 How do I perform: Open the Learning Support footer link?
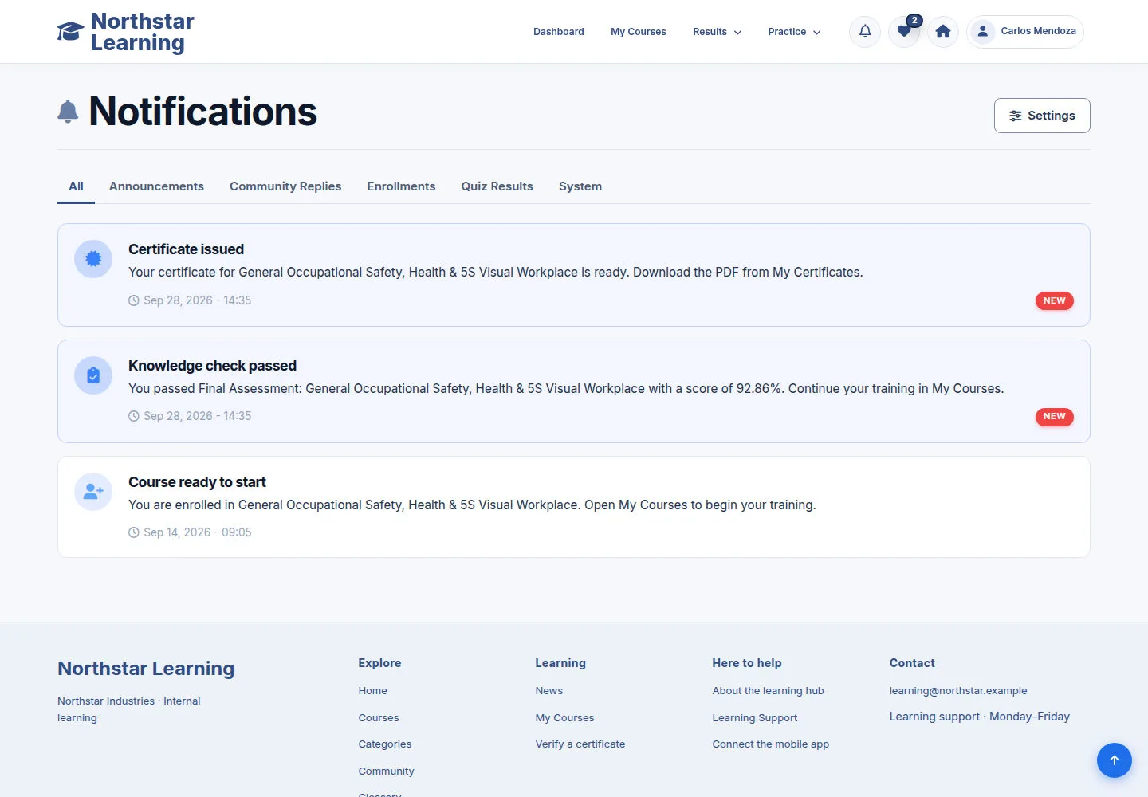coord(755,718)
